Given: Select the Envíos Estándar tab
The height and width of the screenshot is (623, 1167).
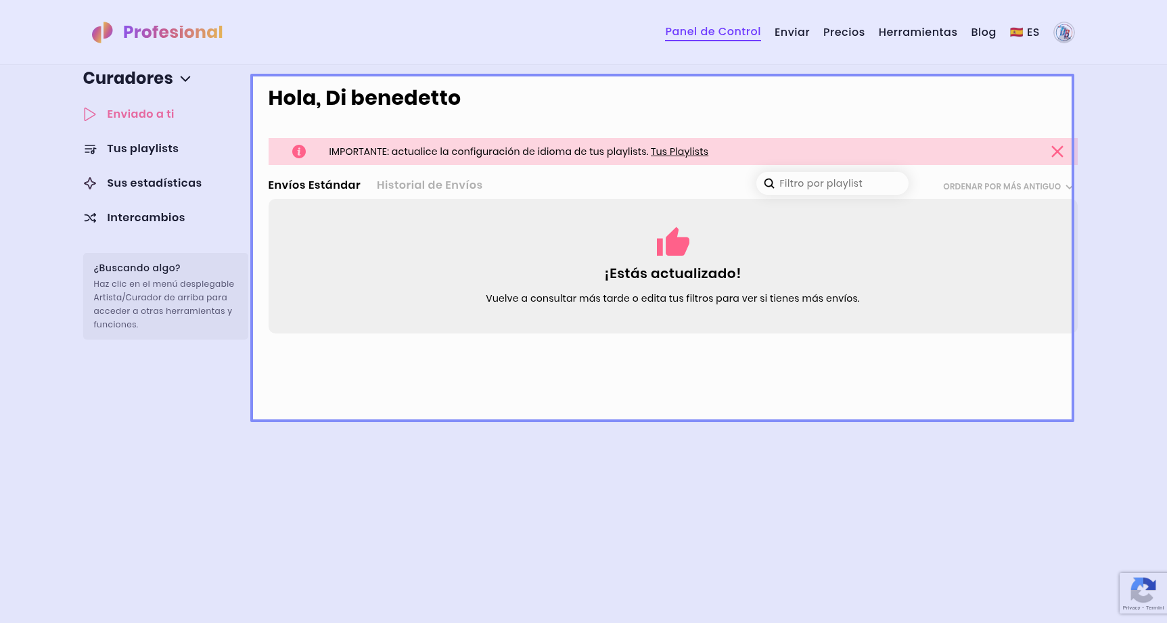Looking at the screenshot, I should click(314, 185).
